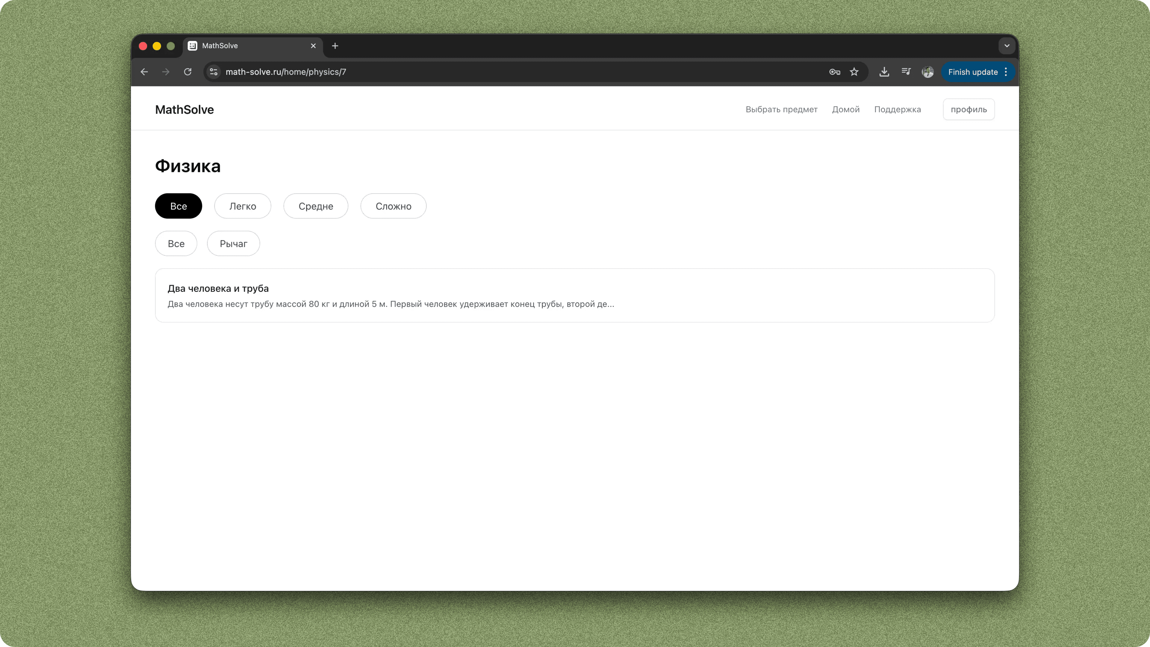The image size is (1150, 647).
Task: Open the media controls icon
Action: 906,72
